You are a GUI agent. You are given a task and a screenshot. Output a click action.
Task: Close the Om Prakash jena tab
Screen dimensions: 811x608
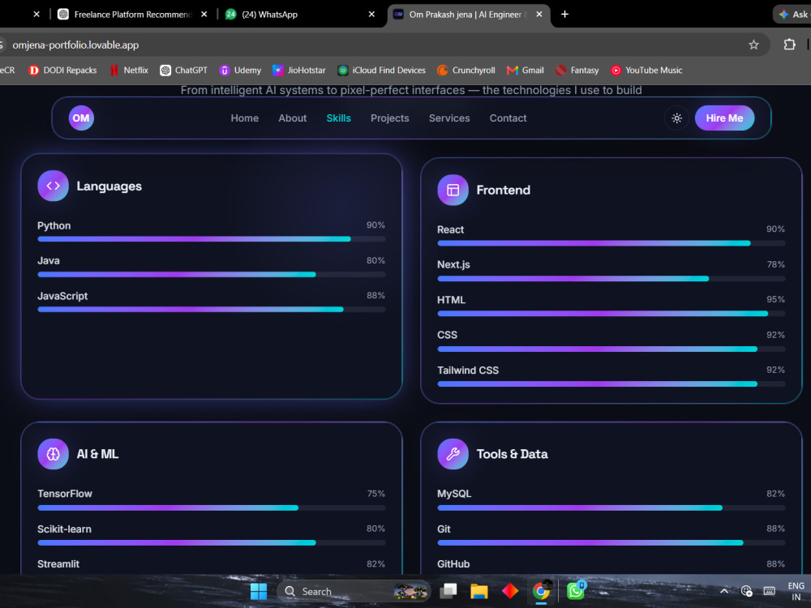pyautogui.click(x=539, y=15)
